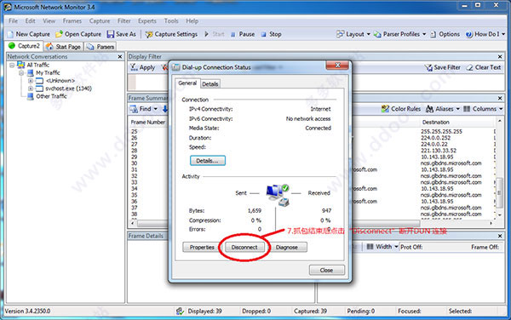
Task: Click the network computers activity icon
Action: 278,195
